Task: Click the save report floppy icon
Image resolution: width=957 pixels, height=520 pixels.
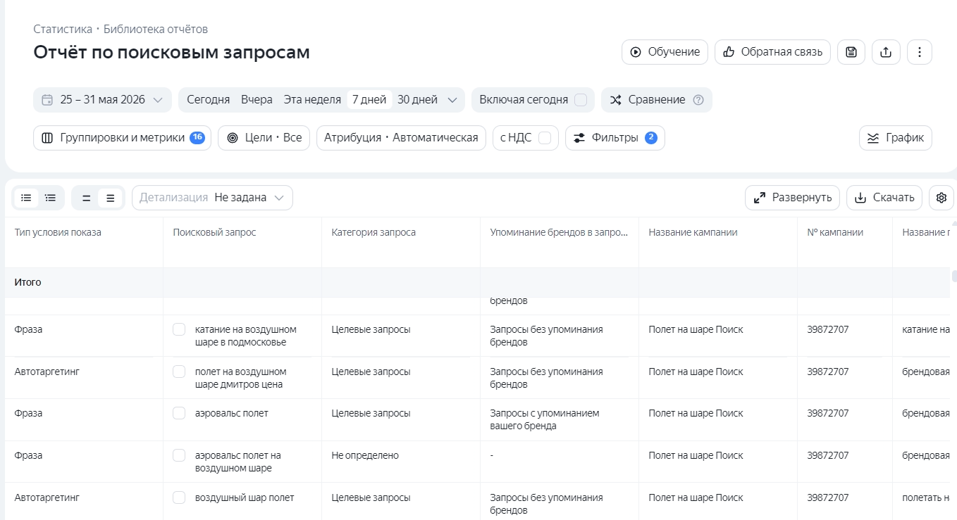Action: tap(851, 52)
